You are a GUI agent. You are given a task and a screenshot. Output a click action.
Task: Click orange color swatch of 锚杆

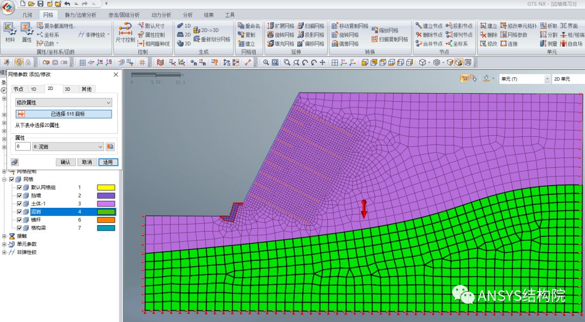106,220
